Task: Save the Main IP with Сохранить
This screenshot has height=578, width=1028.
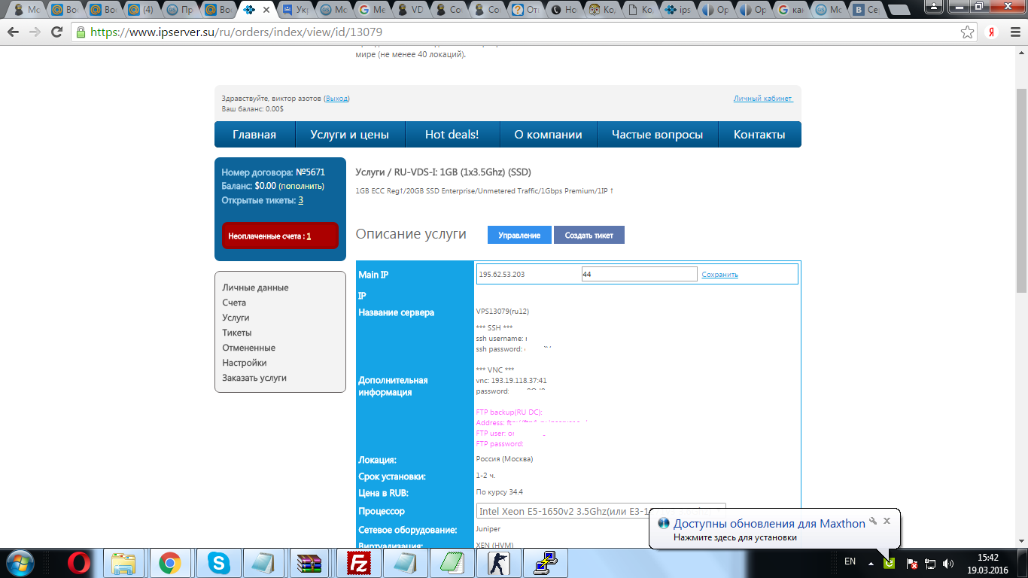Action: point(720,275)
